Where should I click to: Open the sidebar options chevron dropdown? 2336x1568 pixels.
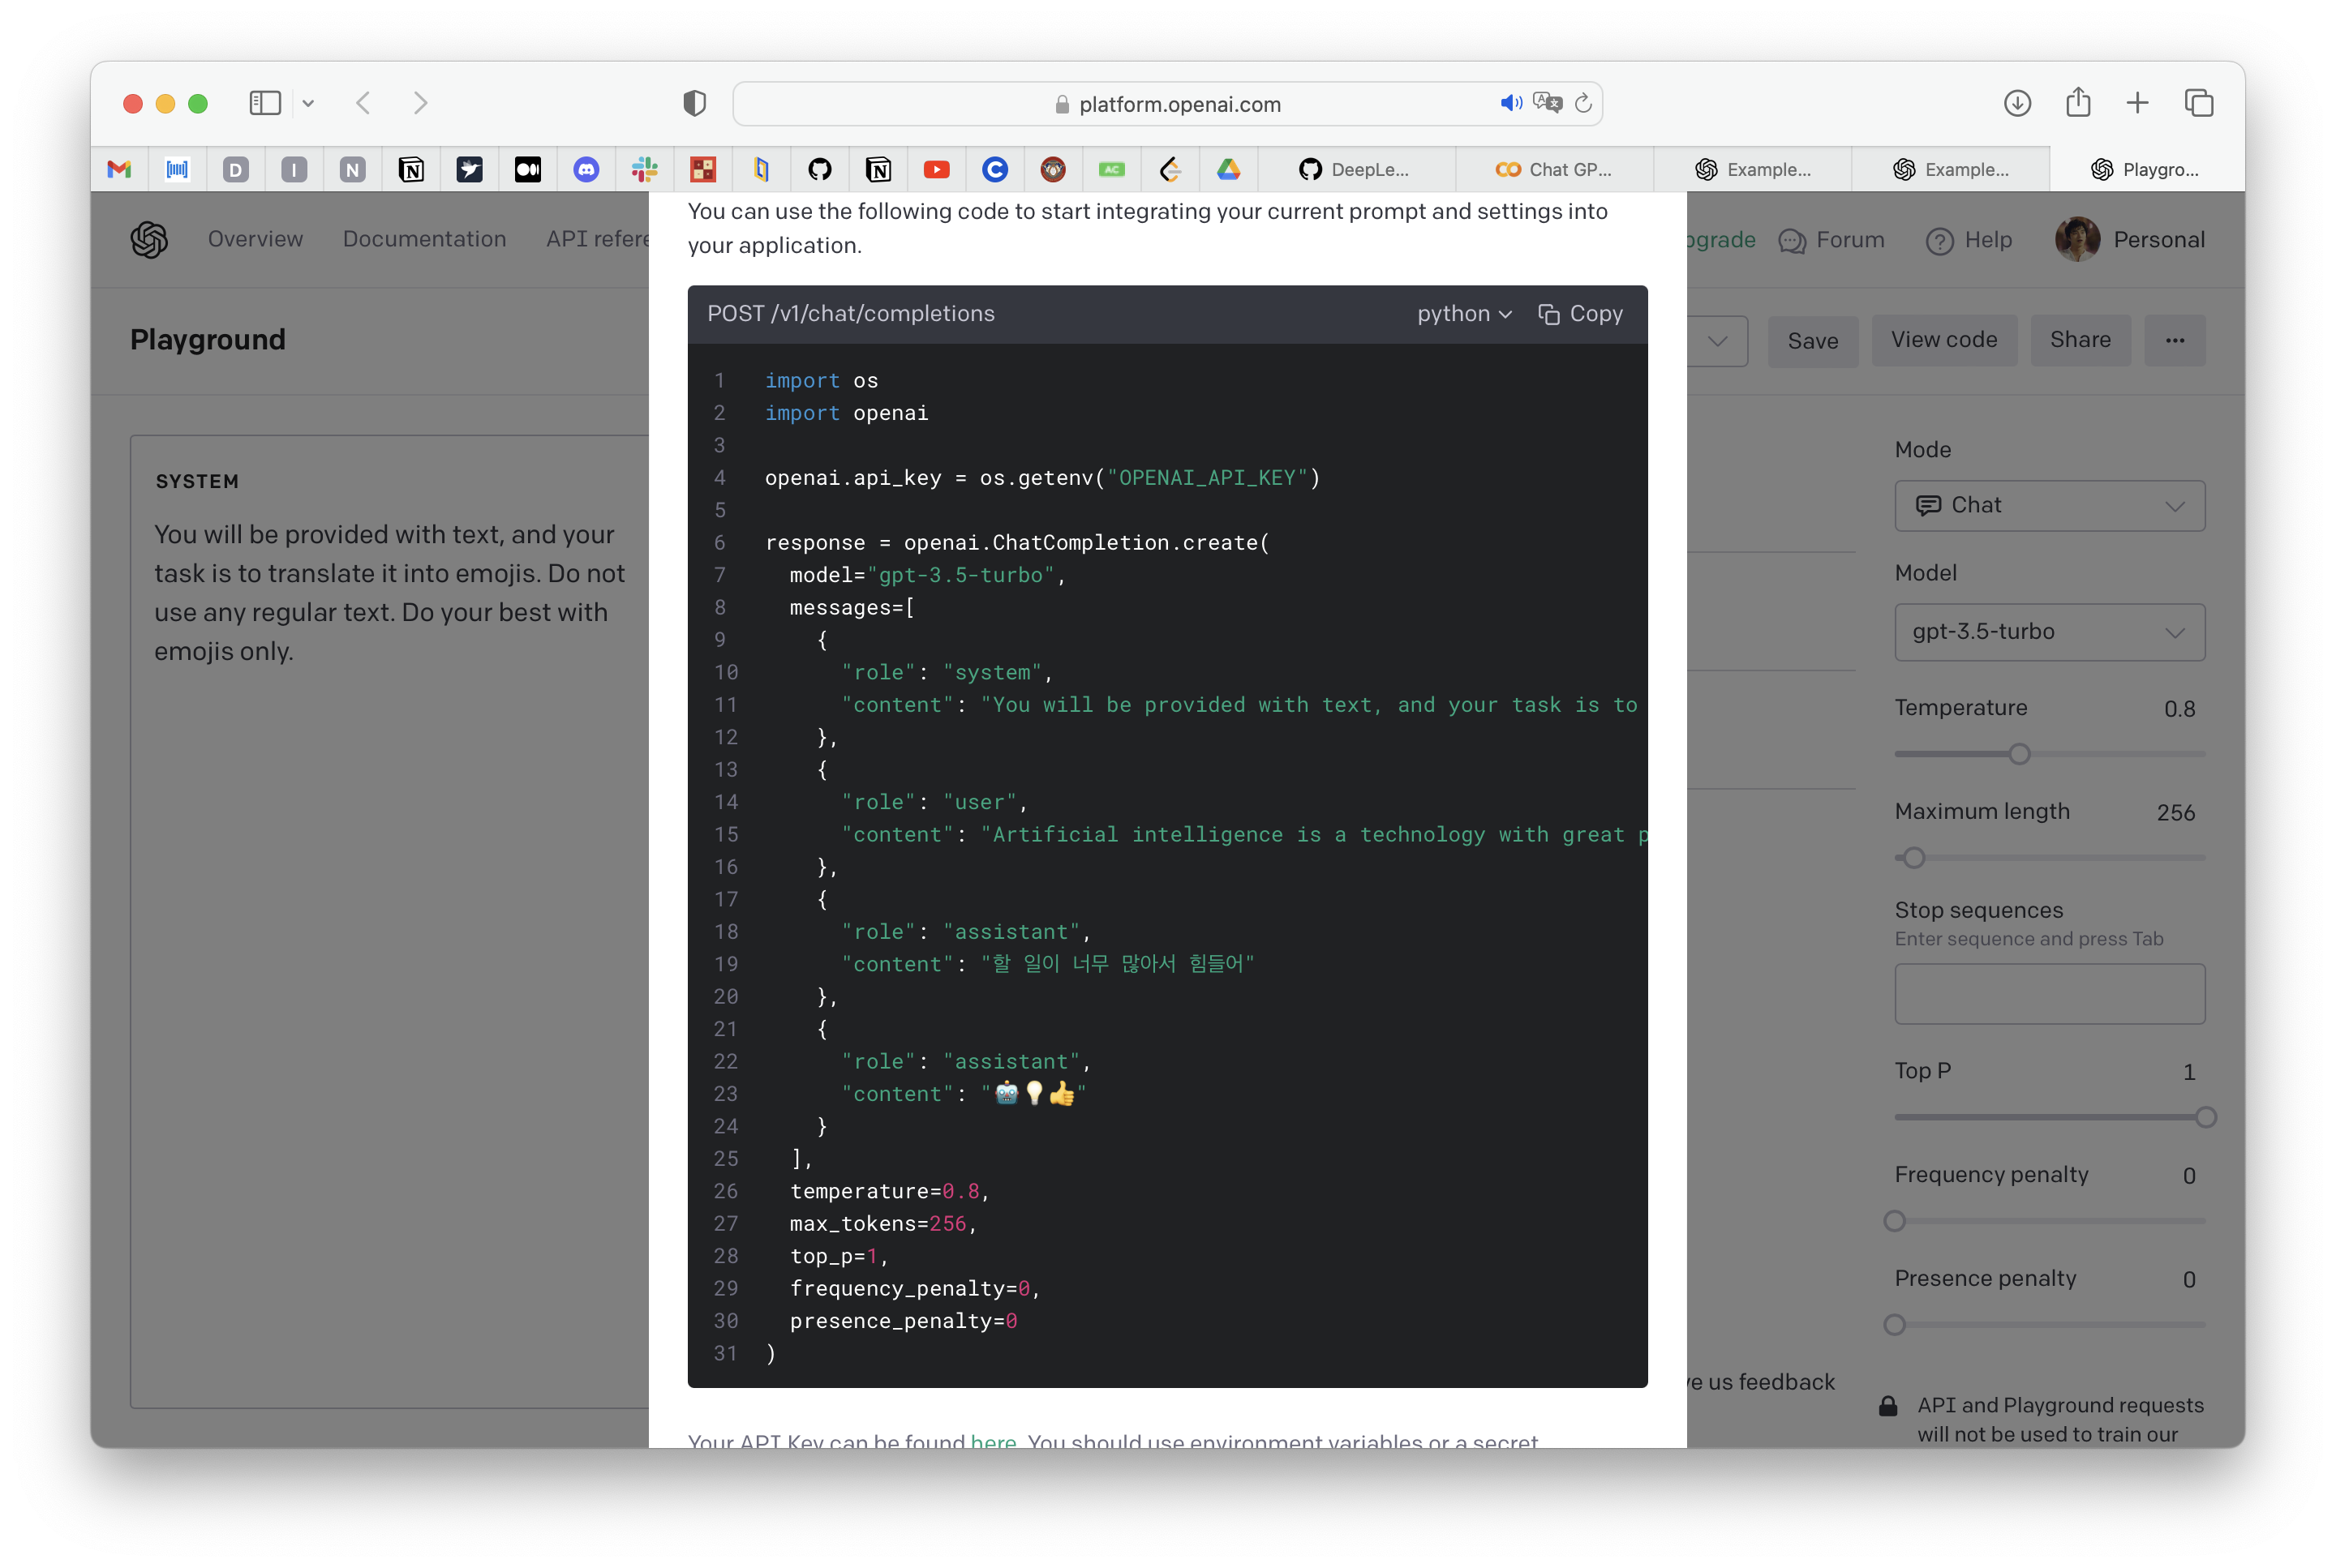[x=308, y=103]
